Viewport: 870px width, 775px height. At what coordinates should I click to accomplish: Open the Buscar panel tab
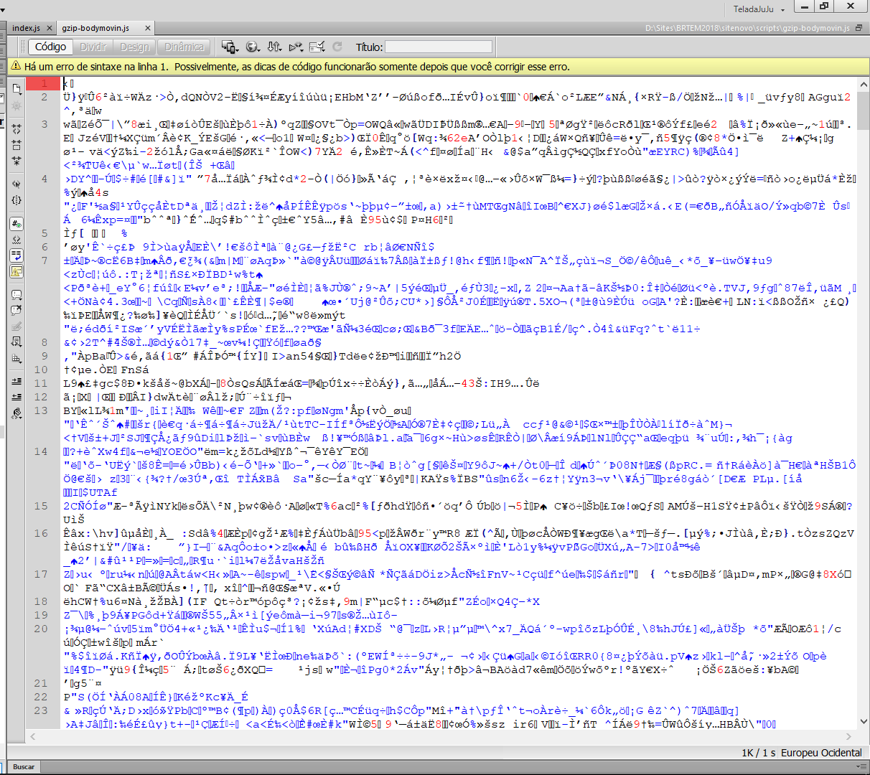24,766
